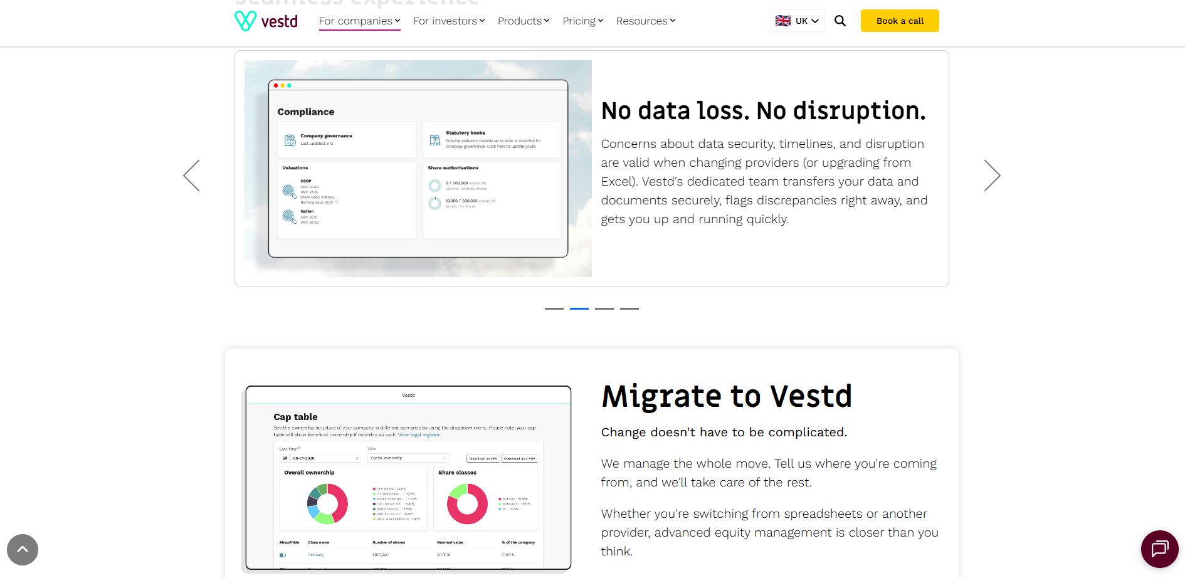This screenshot has width=1185, height=578.
Task: Select the first carousel indicator dash
Action: coord(554,308)
